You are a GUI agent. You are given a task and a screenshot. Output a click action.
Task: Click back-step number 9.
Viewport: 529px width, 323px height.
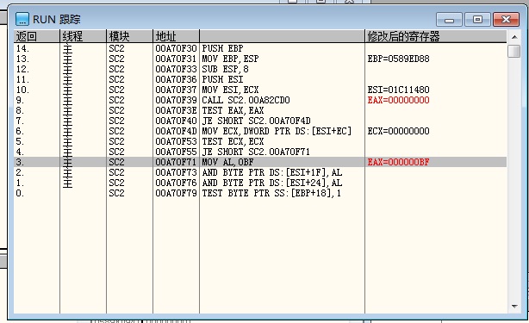click(x=20, y=100)
